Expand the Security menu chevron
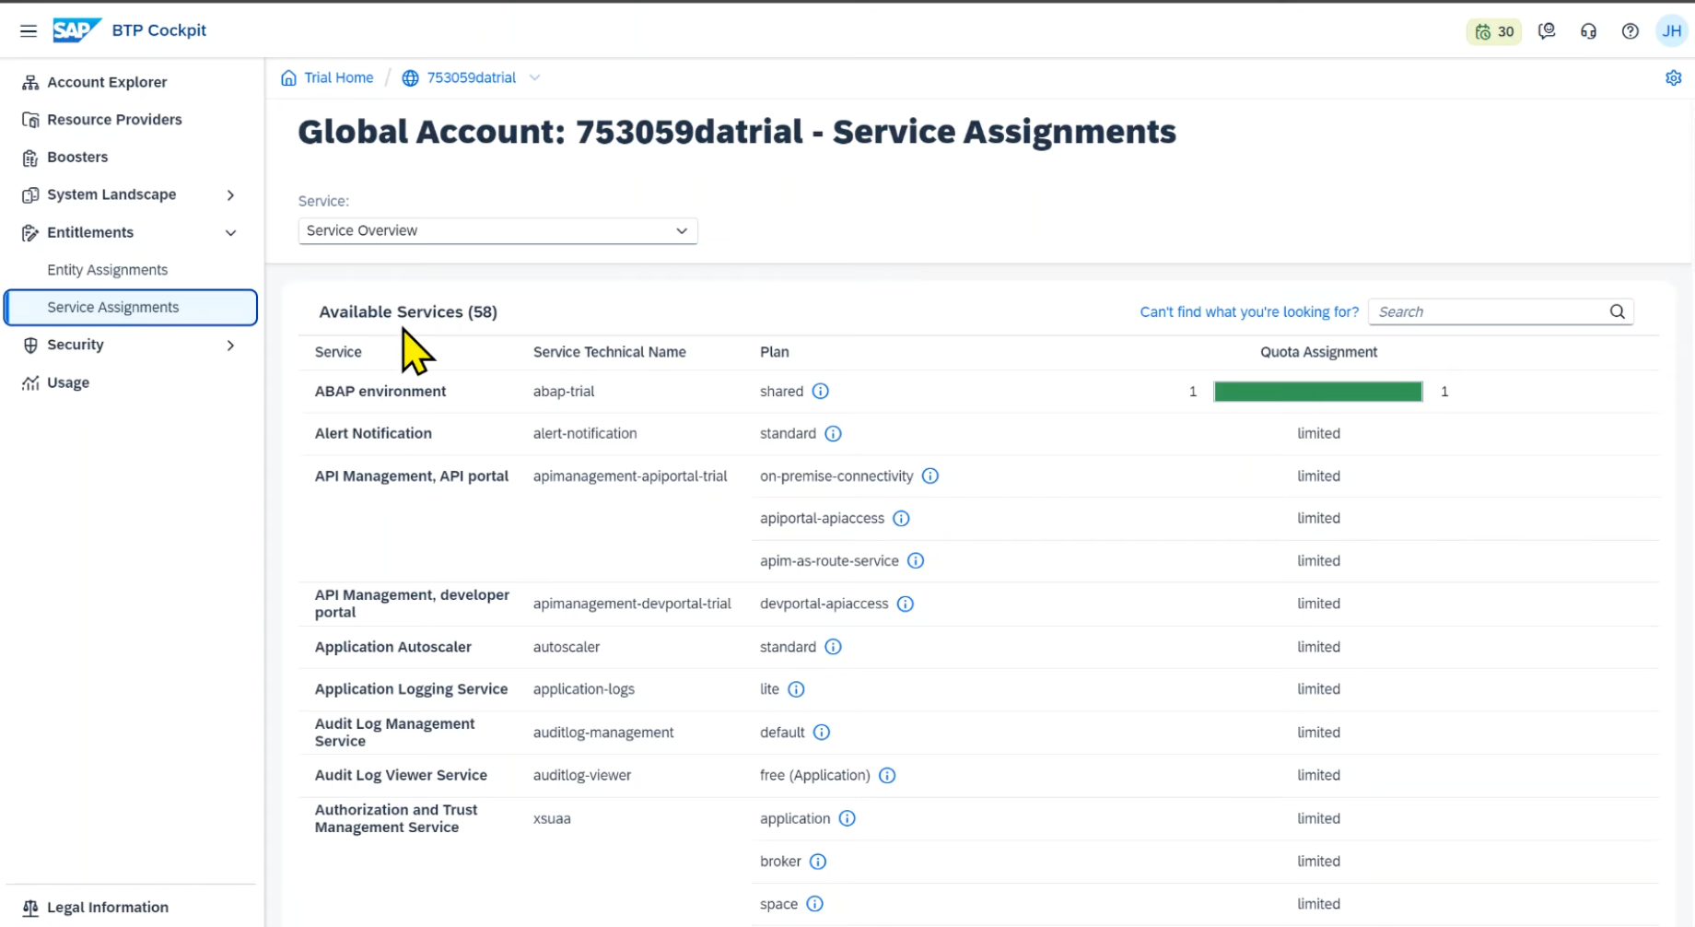The image size is (1695, 927). click(x=230, y=346)
